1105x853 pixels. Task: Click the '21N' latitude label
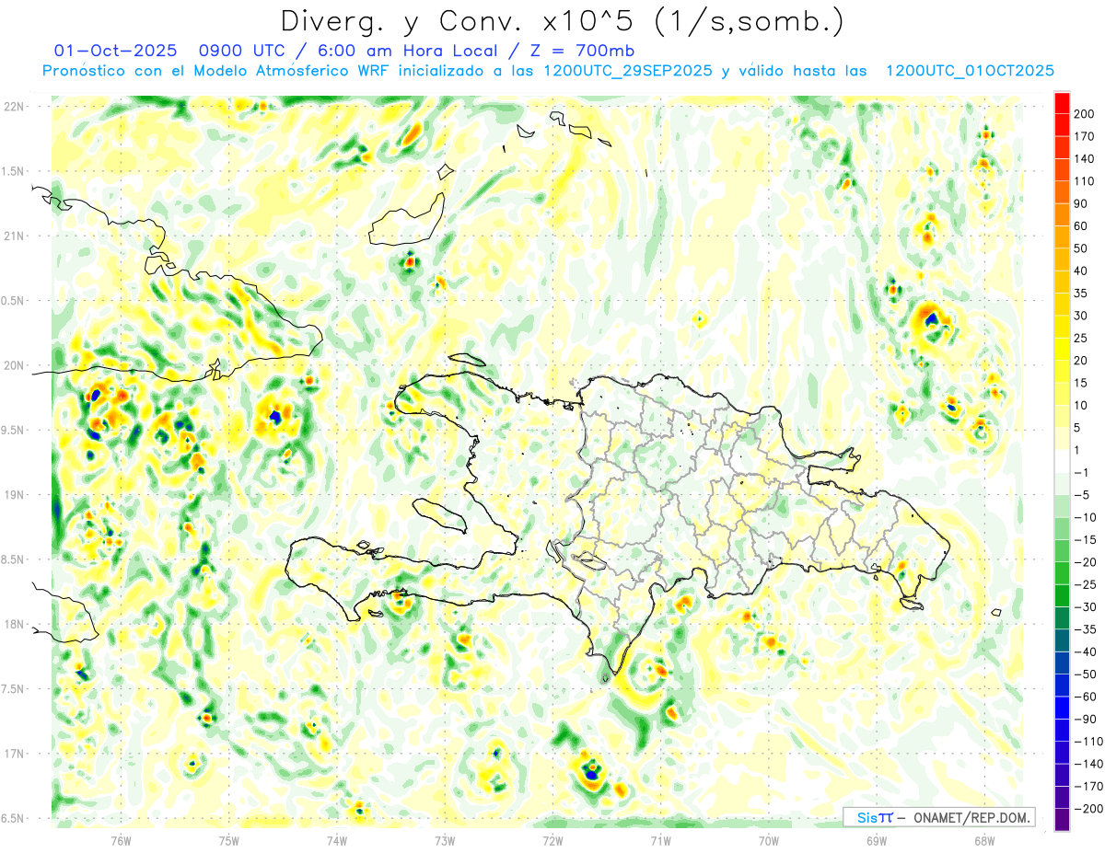pos(14,236)
